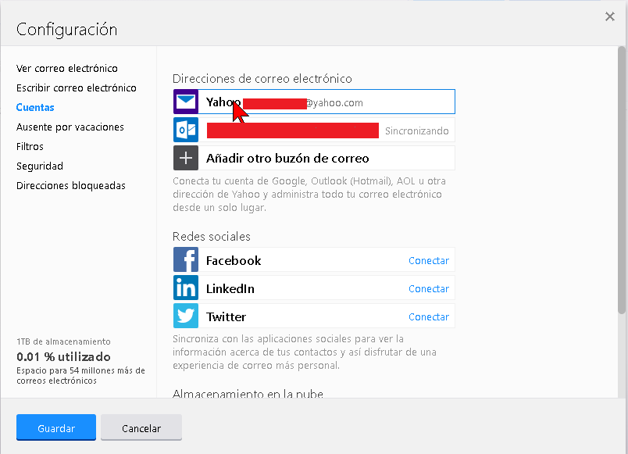
Task: Open the Seguridad section
Action: pyautogui.click(x=40, y=166)
